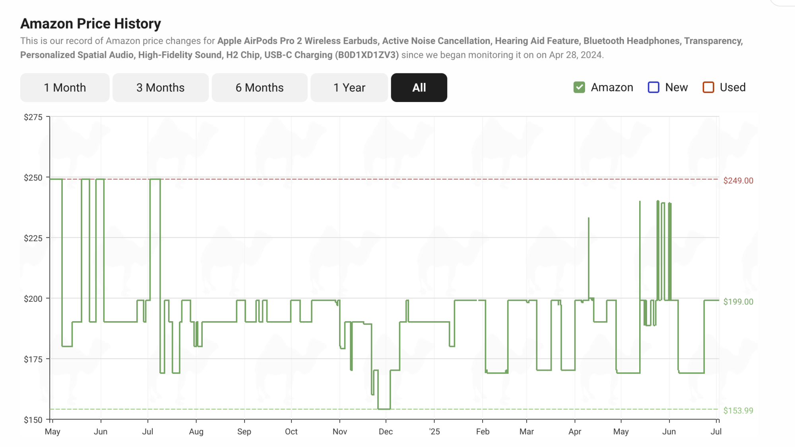Uncheck the Amazon price checkbox
Screen dimensions: 795x447
pyautogui.click(x=579, y=87)
